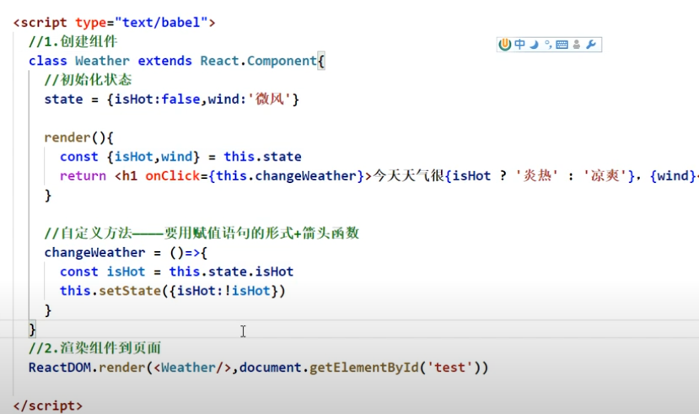Place the cursor on the class name Weather
Viewport: 699px width, 414px height.
click(102, 61)
